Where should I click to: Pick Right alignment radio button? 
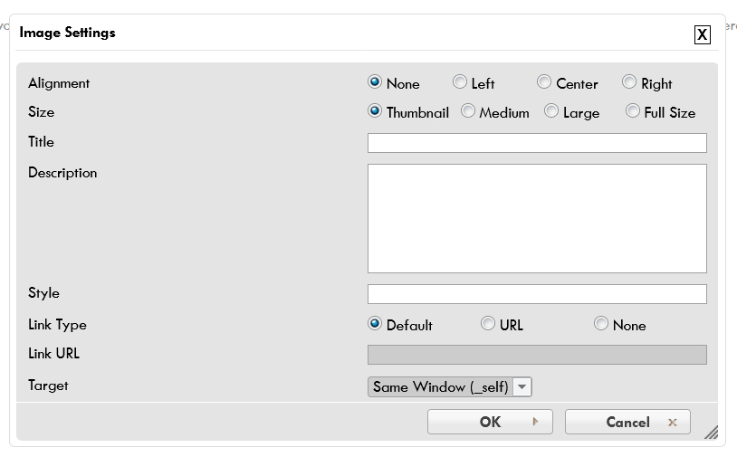(629, 82)
